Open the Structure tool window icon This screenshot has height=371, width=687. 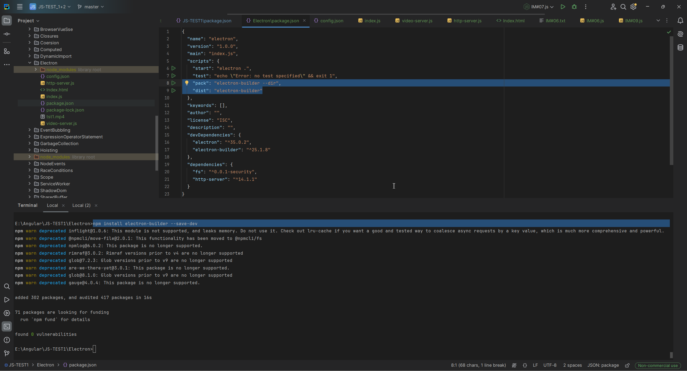(x=7, y=51)
